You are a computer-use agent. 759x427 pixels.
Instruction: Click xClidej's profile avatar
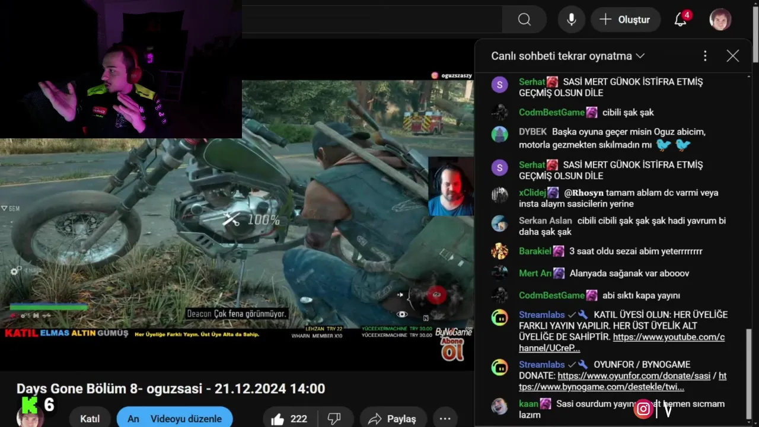[499, 195]
